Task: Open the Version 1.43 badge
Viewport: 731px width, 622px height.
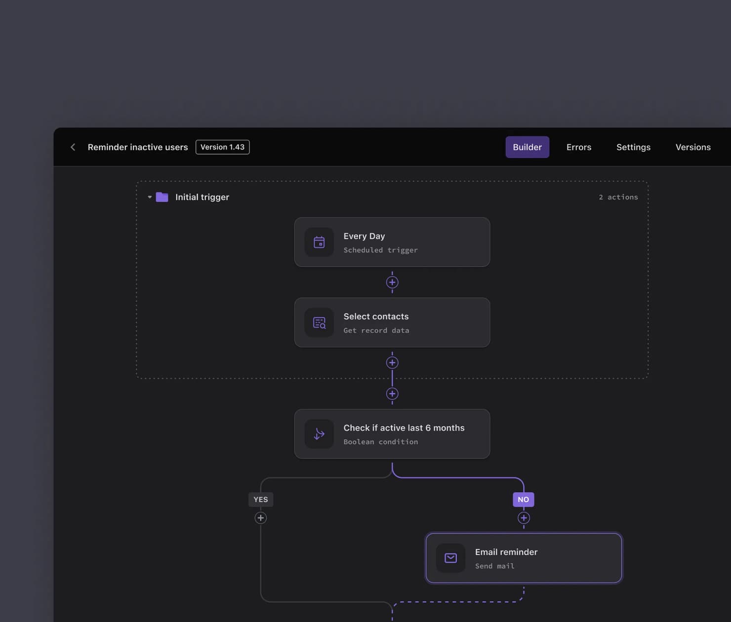Action: [x=222, y=147]
